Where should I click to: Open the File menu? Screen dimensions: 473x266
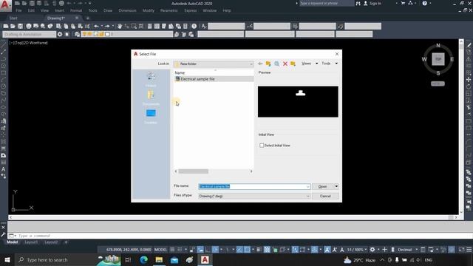(18, 10)
